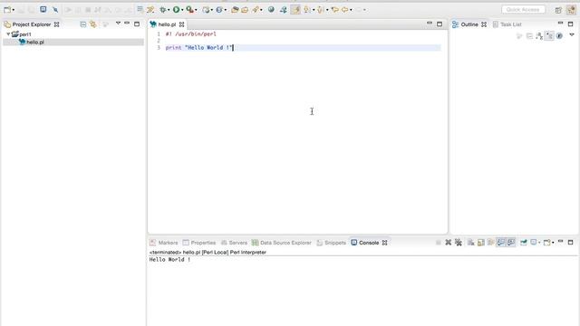Toggle Sort in Outline toolbar
This screenshot has height=326, width=580.
(539, 36)
